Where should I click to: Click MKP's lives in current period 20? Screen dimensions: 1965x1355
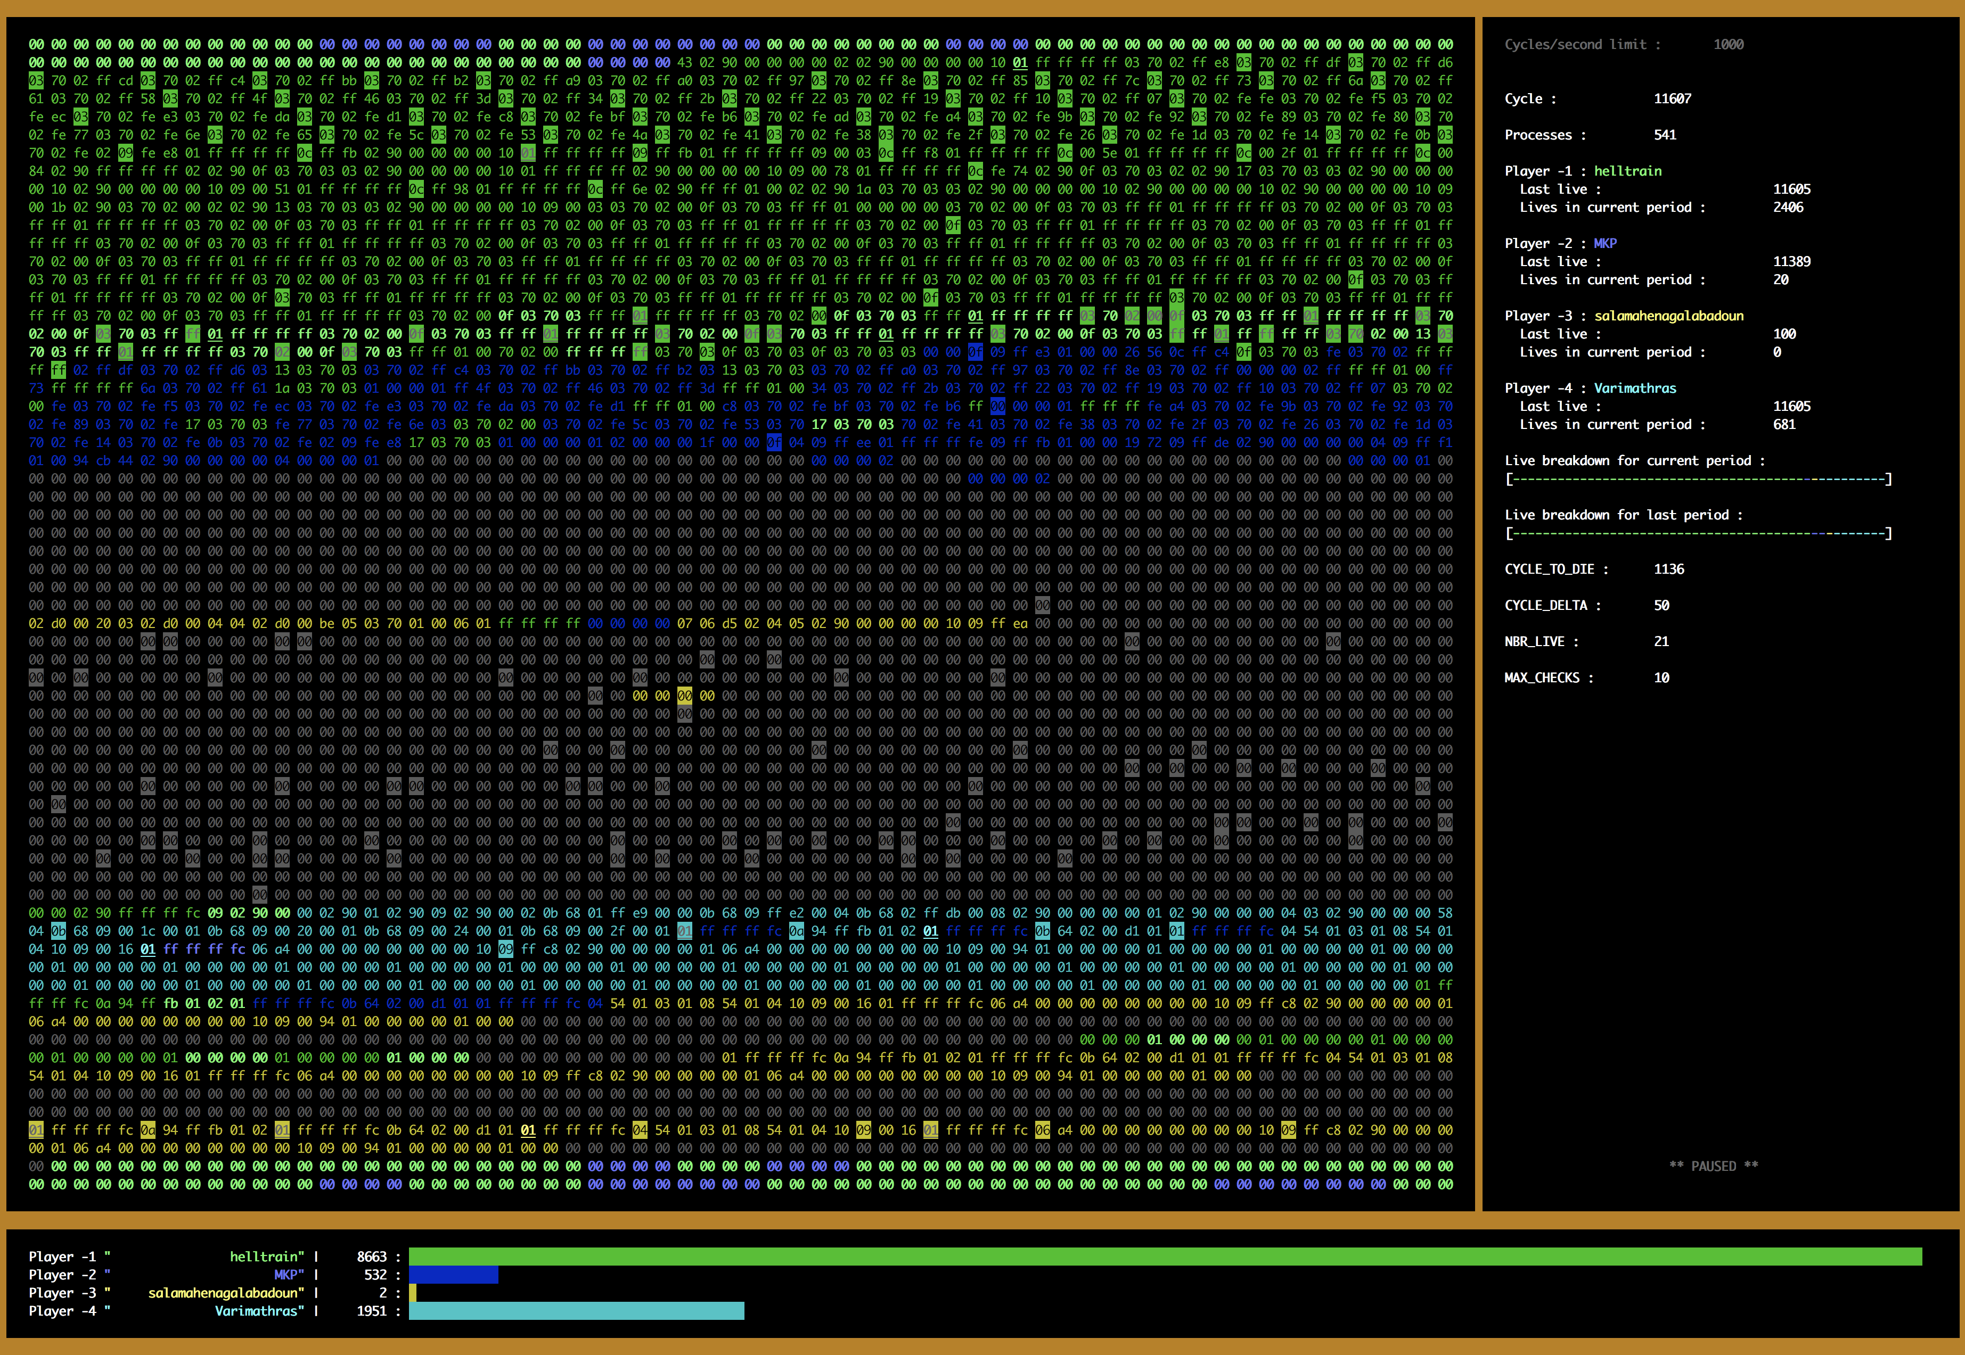point(1781,279)
